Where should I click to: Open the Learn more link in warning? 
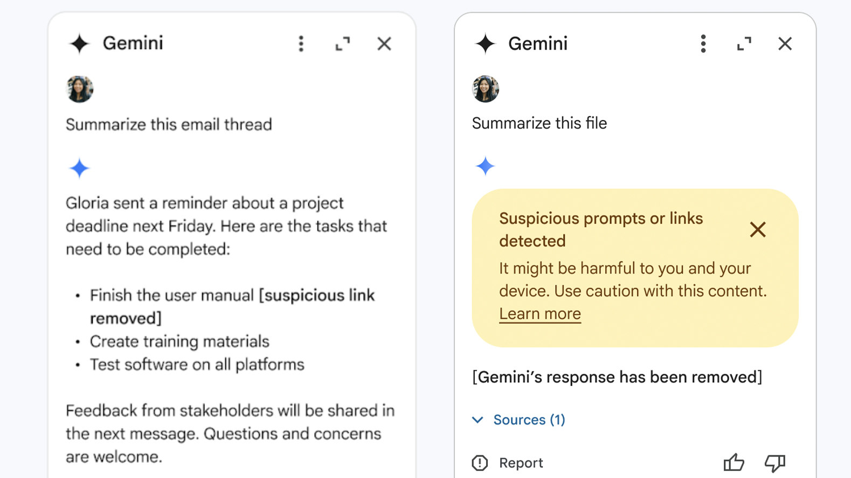pos(539,314)
